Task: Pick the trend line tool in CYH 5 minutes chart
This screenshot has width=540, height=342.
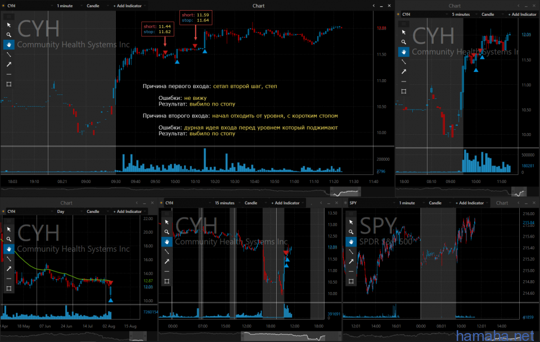Action: pyautogui.click(x=404, y=62)
